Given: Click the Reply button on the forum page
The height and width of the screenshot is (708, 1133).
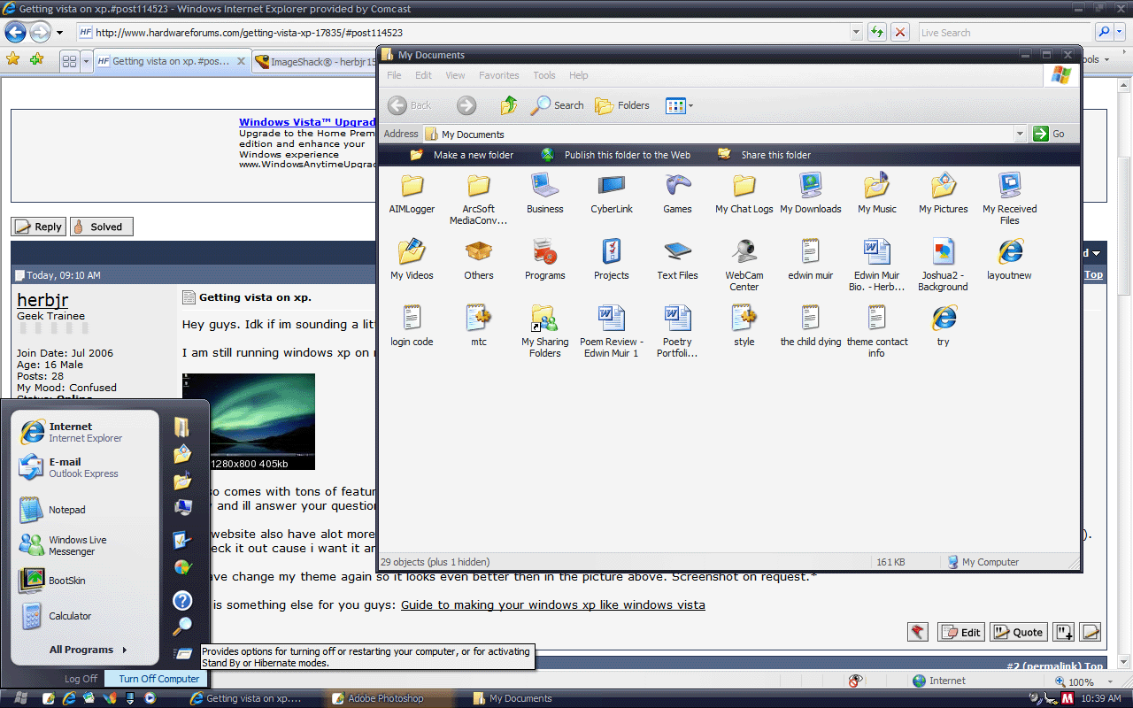Looking at the screenshot, I should [38, 227].
